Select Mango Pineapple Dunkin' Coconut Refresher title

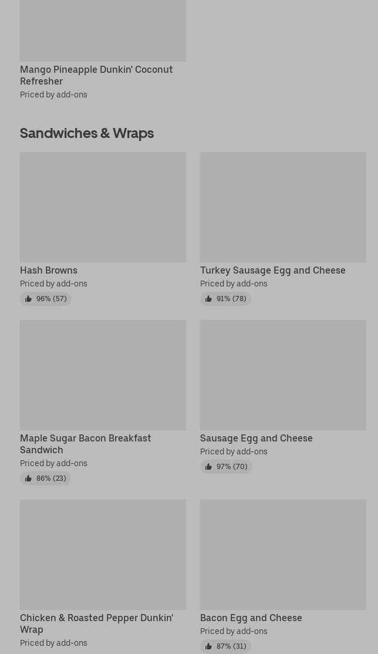96,75
